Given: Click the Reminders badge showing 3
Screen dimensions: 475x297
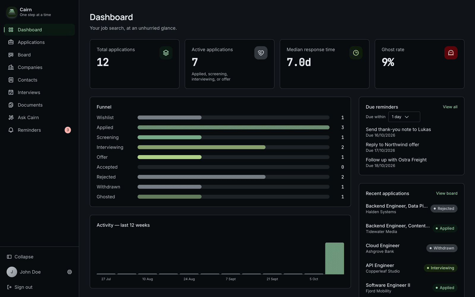Looking at the screenshot, I should click(x=68, y=130).
